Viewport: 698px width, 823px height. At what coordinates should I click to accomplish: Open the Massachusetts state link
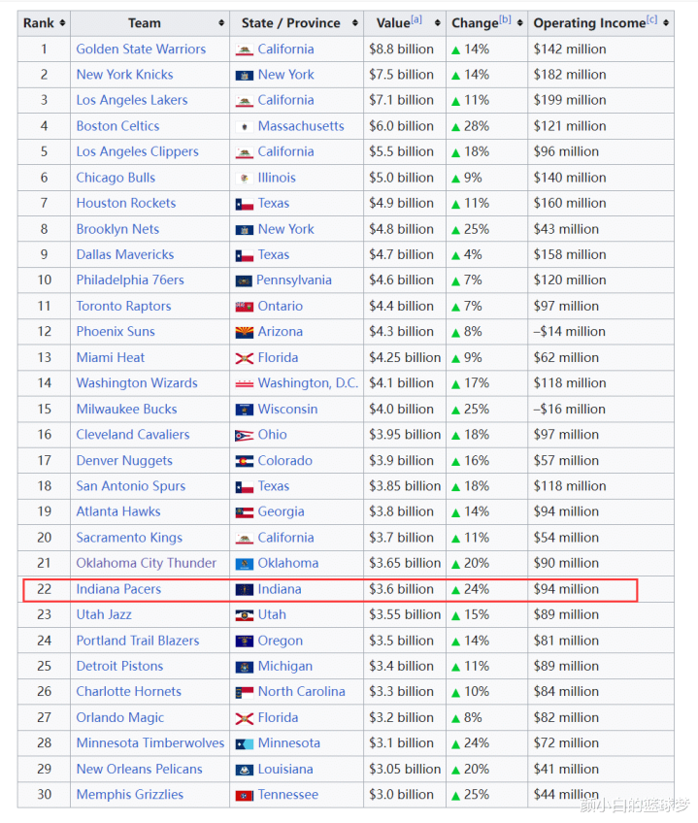301,126
